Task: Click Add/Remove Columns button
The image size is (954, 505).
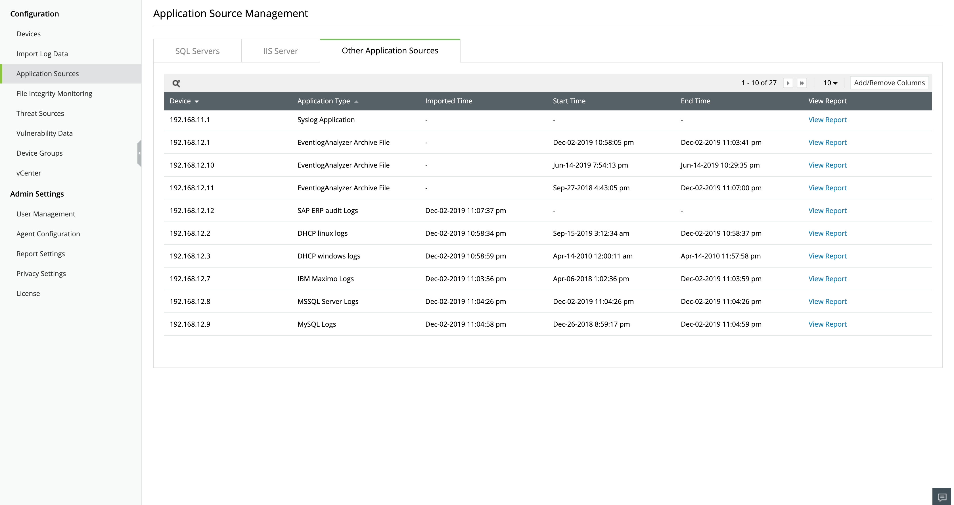Action: [x=889, y=83]
